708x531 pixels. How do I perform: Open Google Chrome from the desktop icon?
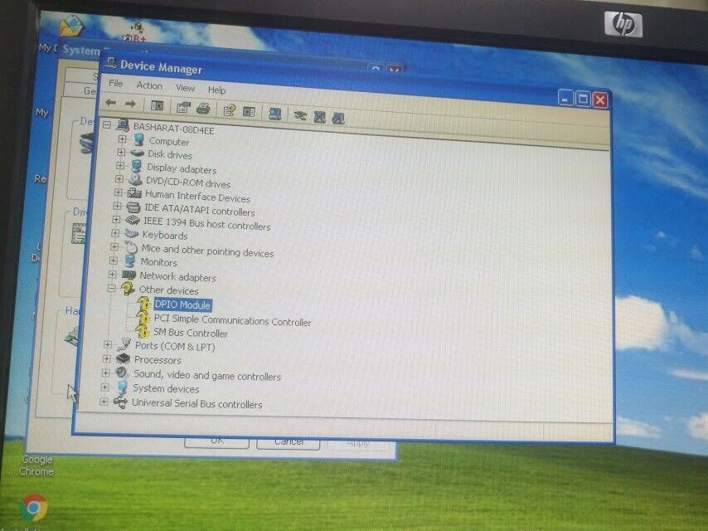click(x=33, y=508)
